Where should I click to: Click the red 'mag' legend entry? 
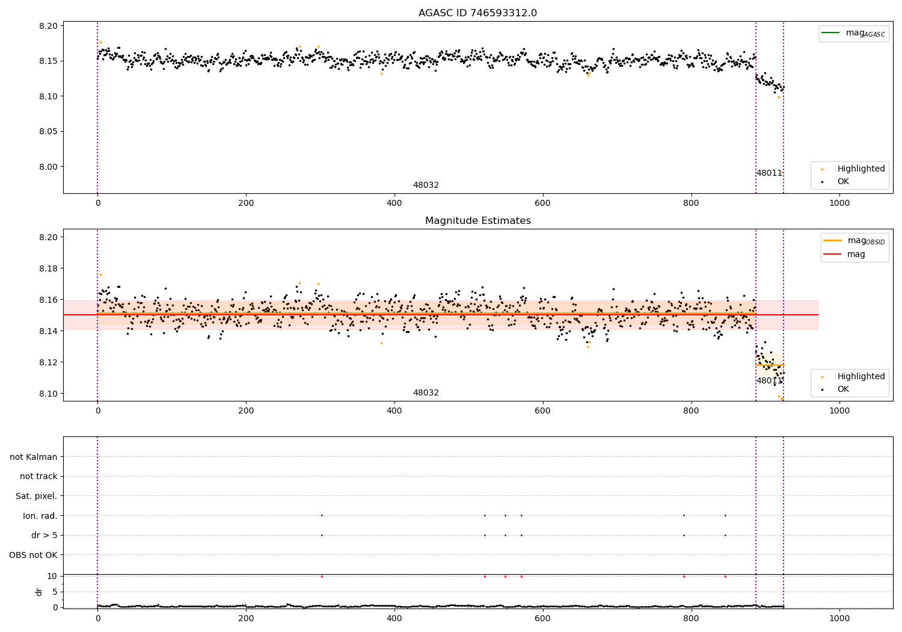tap(845, 255)
